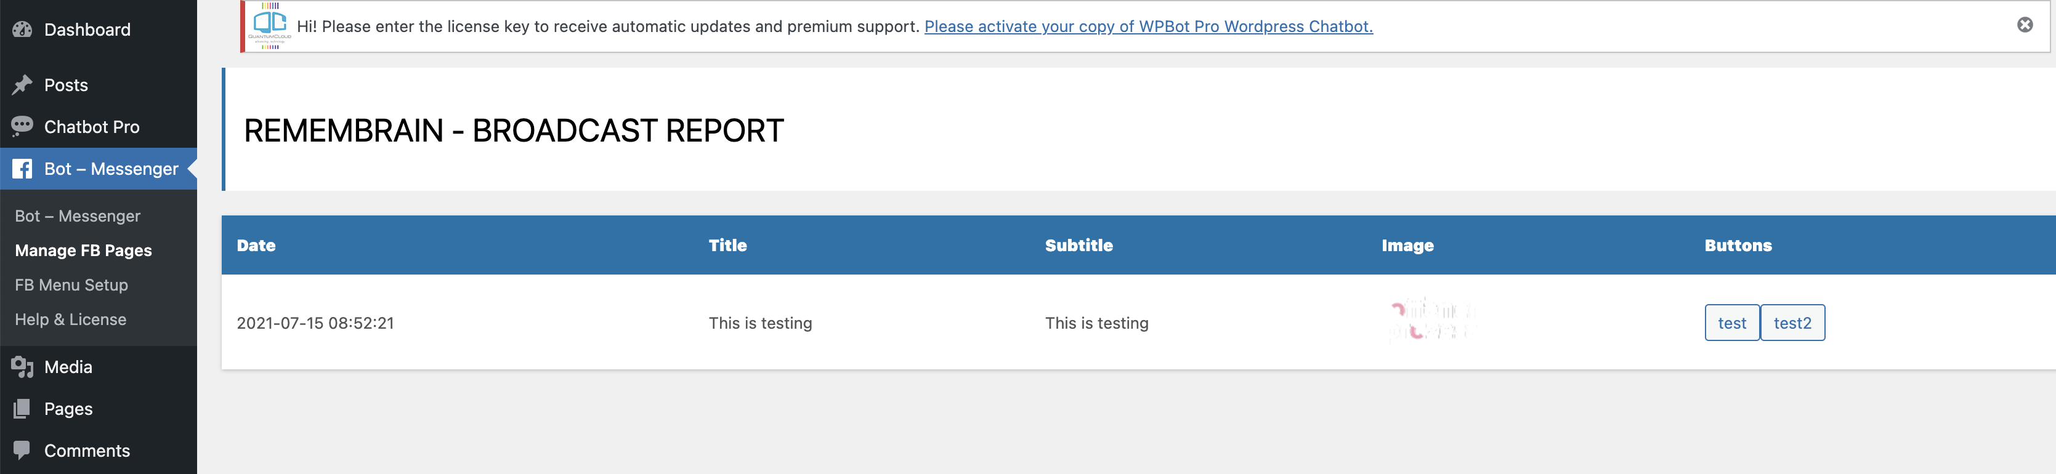Click the Pages icon in sidebar

tap(22, 409)
